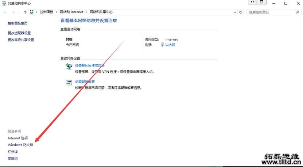Screen dimensions: 303x167
Task: Click the Ethernet connection plug icon
Action: click(x=163, y=45)
